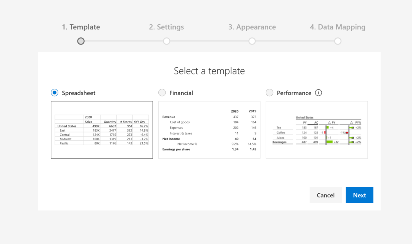Click the 4. Data Mapping wizard step label

pyautogui.click(x=338, y=27)
